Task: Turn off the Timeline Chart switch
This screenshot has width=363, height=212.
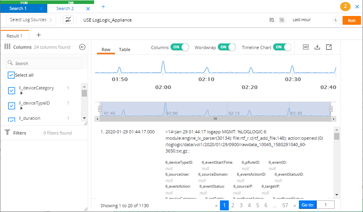Action: point(282,47)
